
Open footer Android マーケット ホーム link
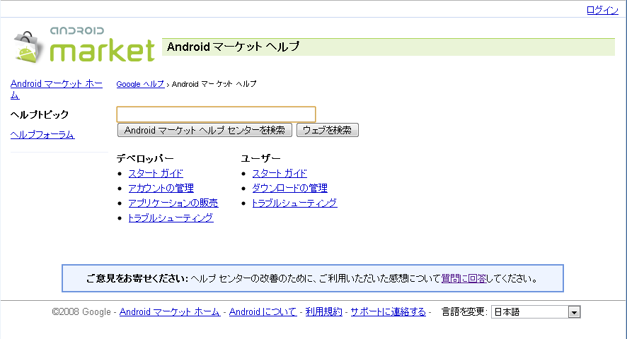[170, 312]
